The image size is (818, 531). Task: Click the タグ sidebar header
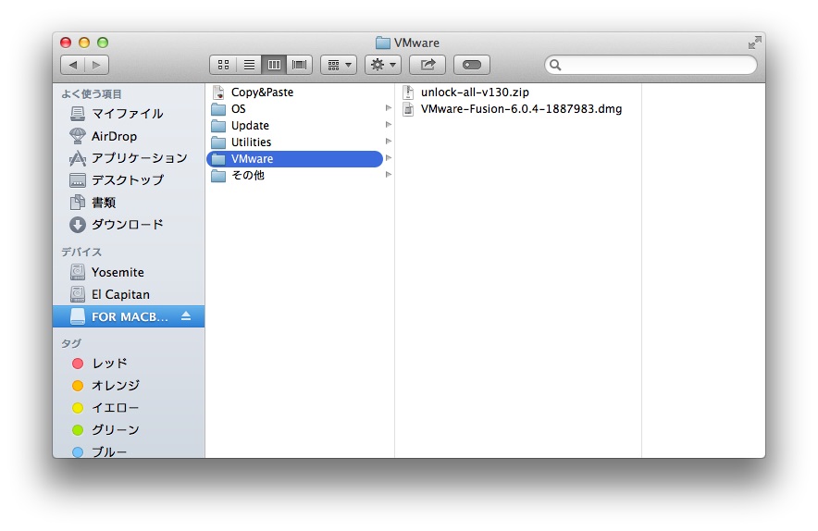(x=71, y=343)
